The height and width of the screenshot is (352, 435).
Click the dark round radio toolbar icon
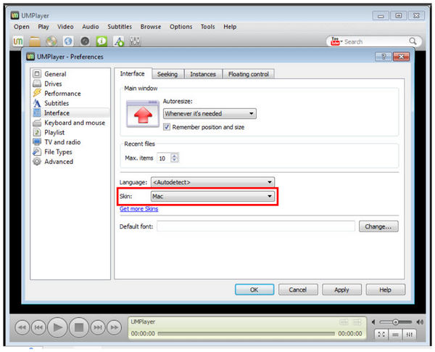(x=85, y=41)
